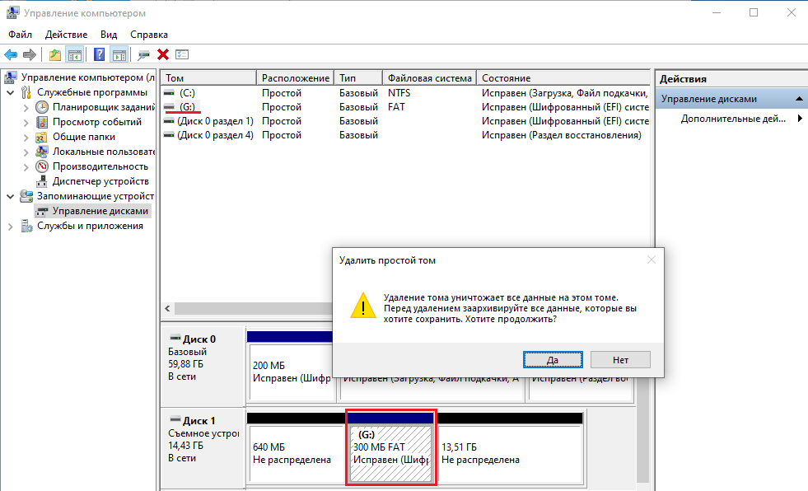Click the export list folder icon

pos(54,54)
